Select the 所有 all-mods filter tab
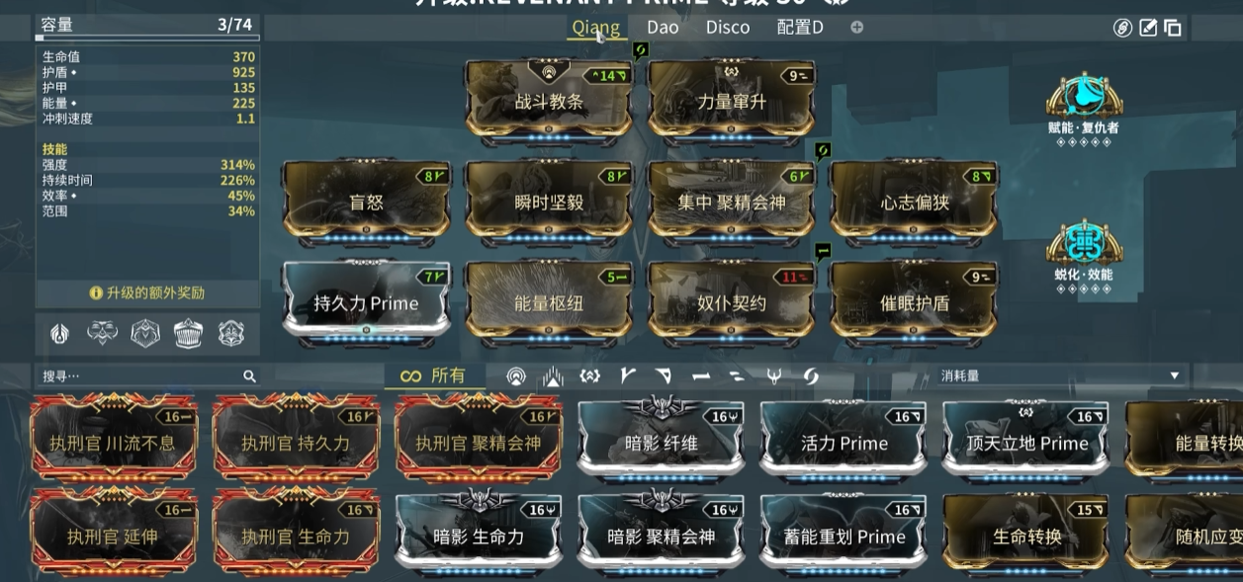This screenshot has height=582, width=1243. pos(433,376)
